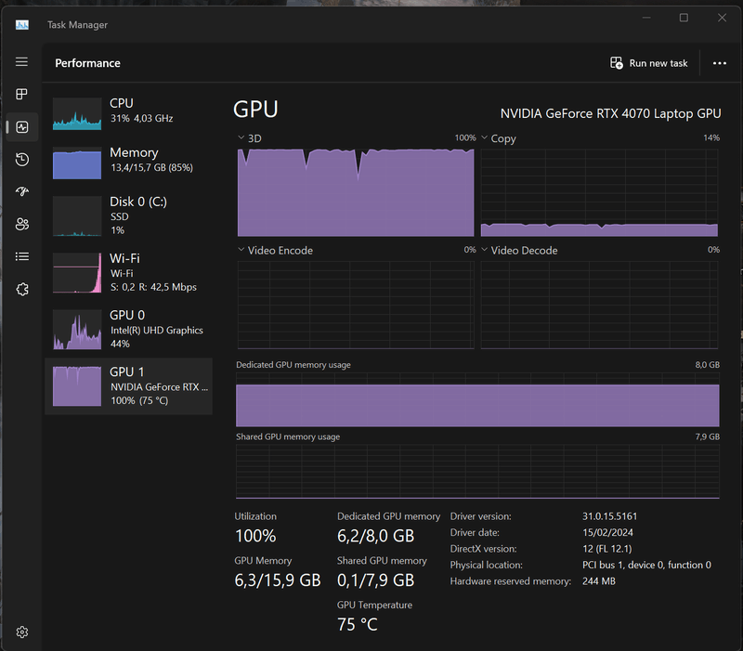Click the 6,2/8,0 GB dedicated memory value

pyautogui.click(x=376, y=536)
